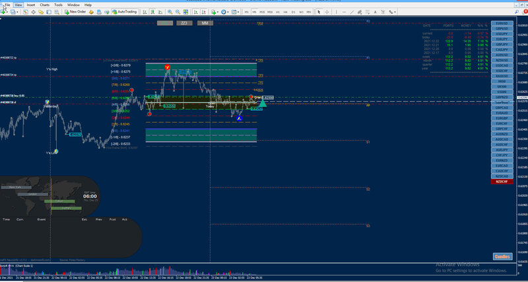This screenshot has height=282, width=528.
Task: Switch to the H4 timeframe
Action: tap(286, 12)
